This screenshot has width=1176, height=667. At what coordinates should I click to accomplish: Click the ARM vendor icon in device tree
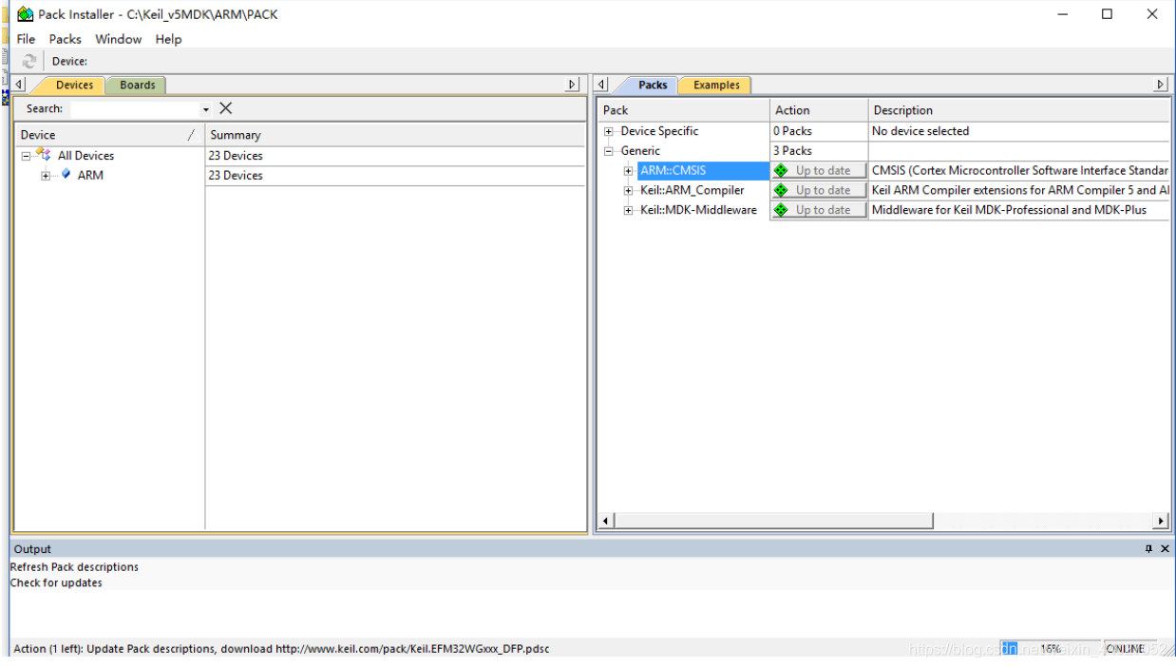point(66,175)
